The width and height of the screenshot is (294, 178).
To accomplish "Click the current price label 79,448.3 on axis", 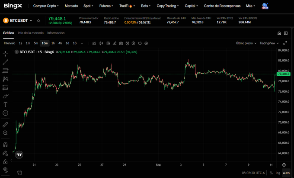I will 283,74.
